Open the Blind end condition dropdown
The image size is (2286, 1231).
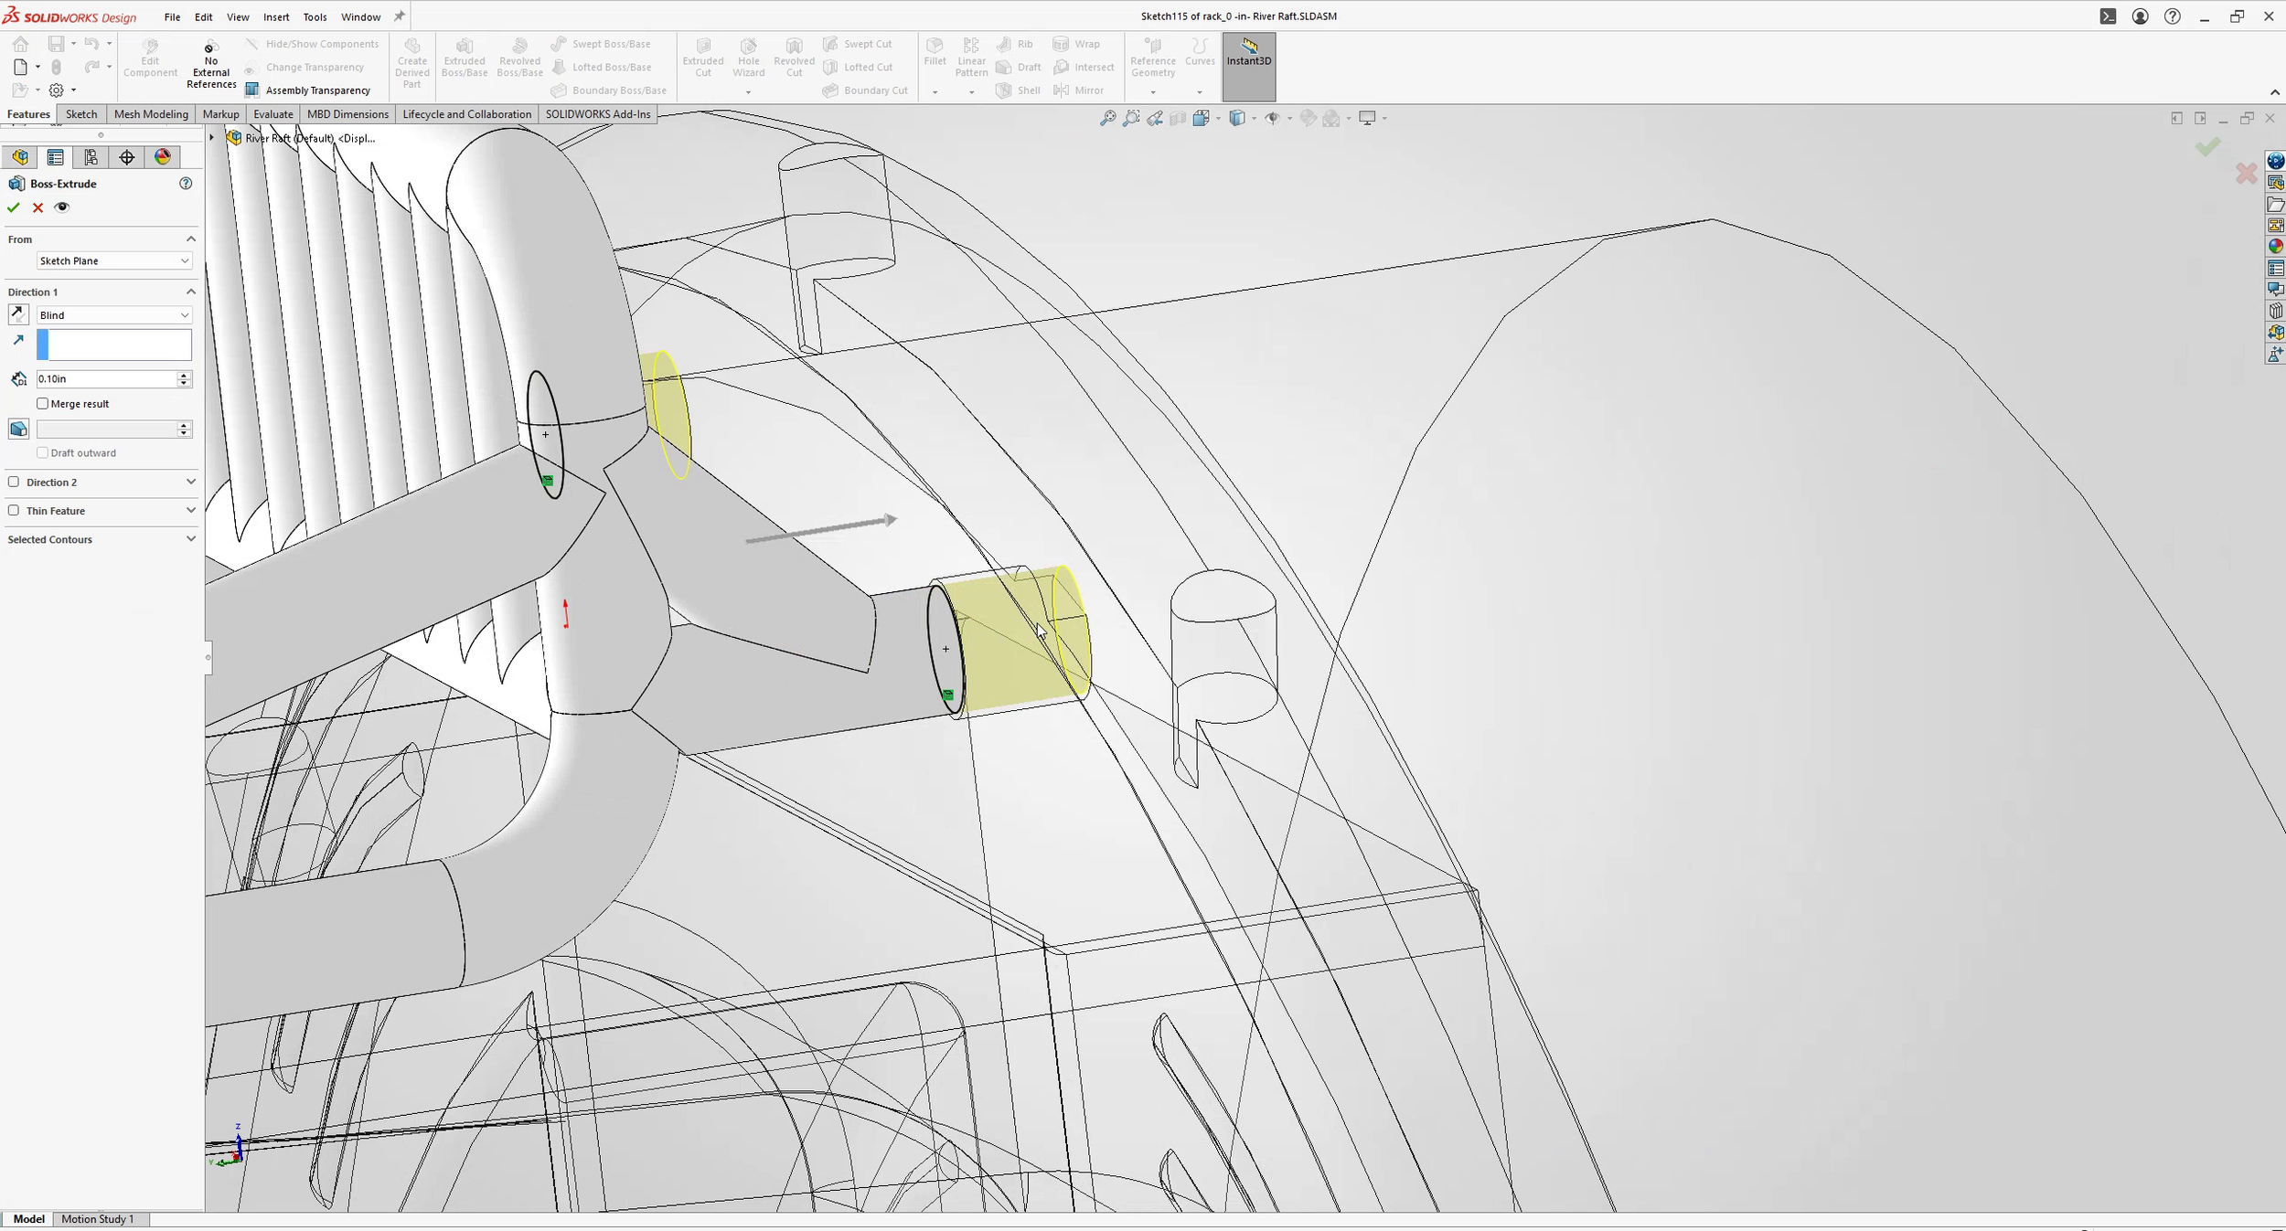tap(113, 314)
